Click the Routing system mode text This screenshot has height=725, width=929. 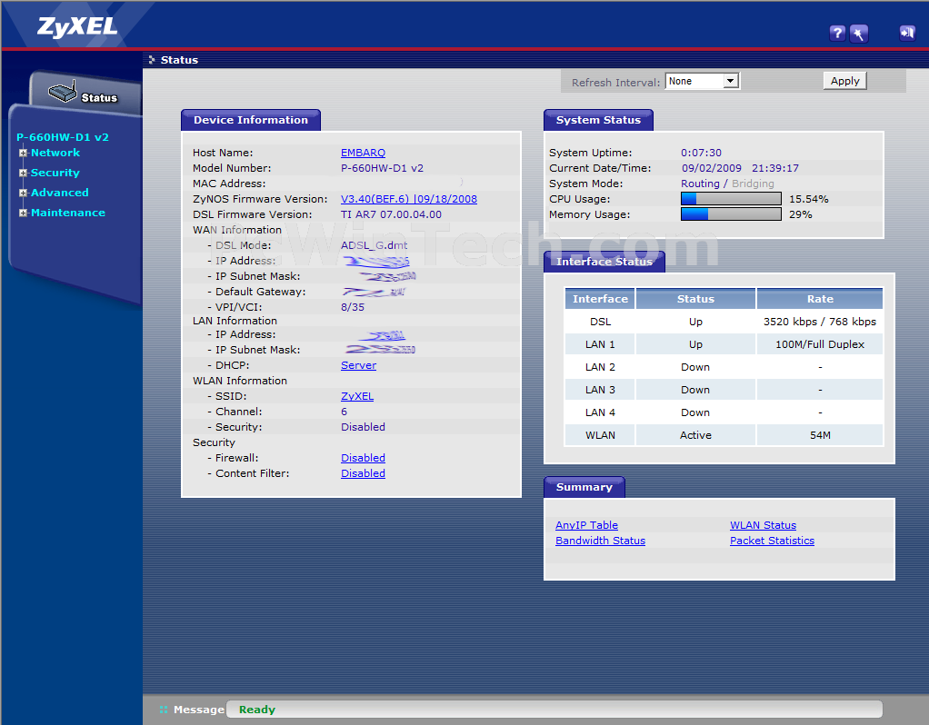tap(700, 184)
